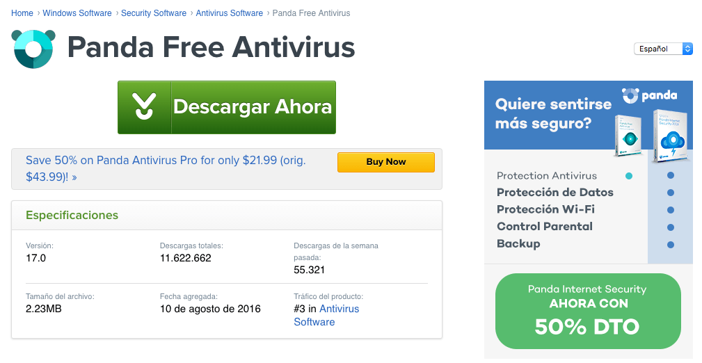The height and width of the screenshot is (363, 702).
Task: Click the blue dot beside Control Parental
Action: (671, 227)
